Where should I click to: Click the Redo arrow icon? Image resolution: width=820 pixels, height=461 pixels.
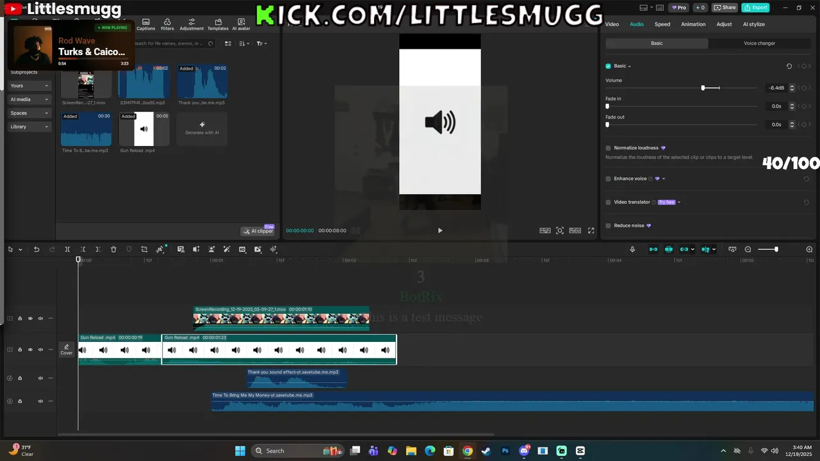click(x=52, y=249)
